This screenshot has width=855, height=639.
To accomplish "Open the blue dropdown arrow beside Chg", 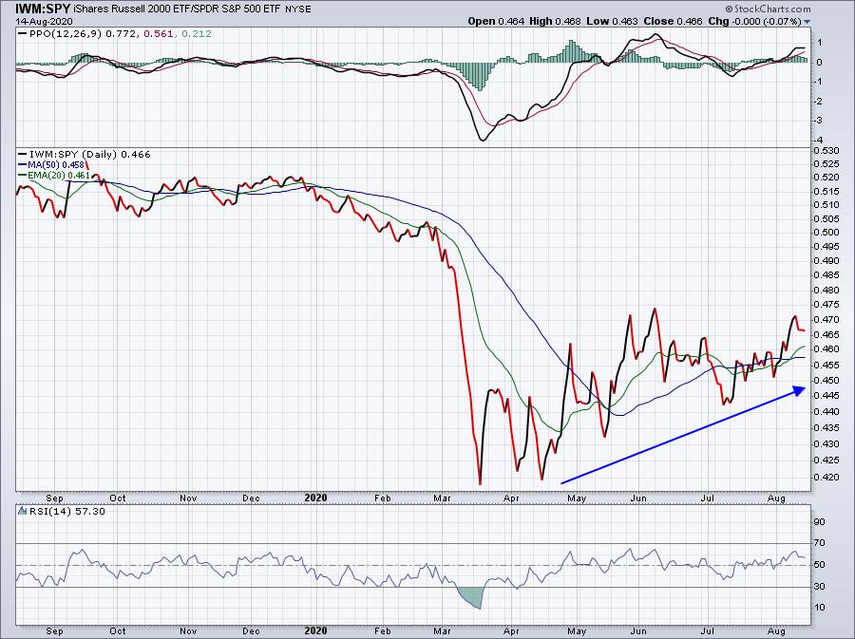I will tap(807, 22).
